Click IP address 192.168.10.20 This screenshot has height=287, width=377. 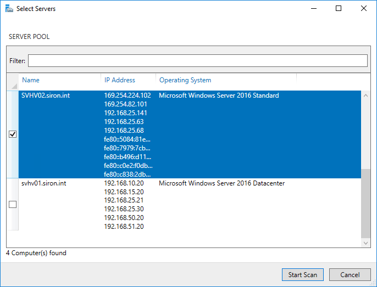(124, 183)
